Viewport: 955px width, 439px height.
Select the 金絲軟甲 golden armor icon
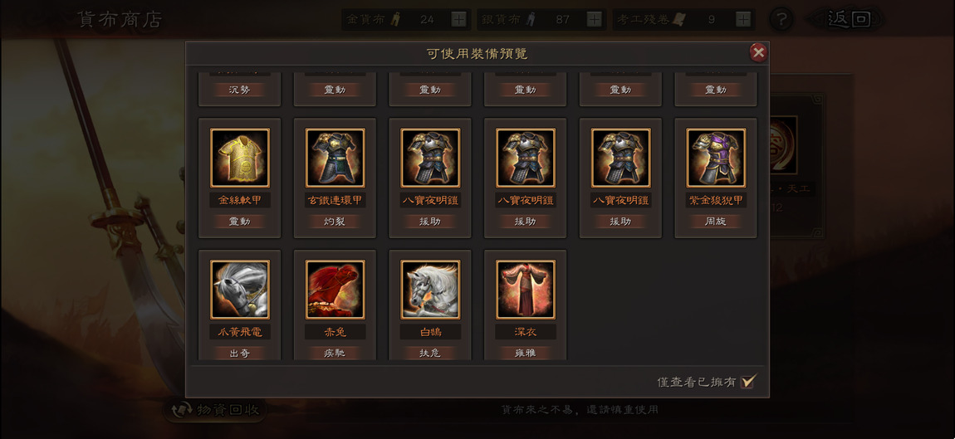coord(240,158)
